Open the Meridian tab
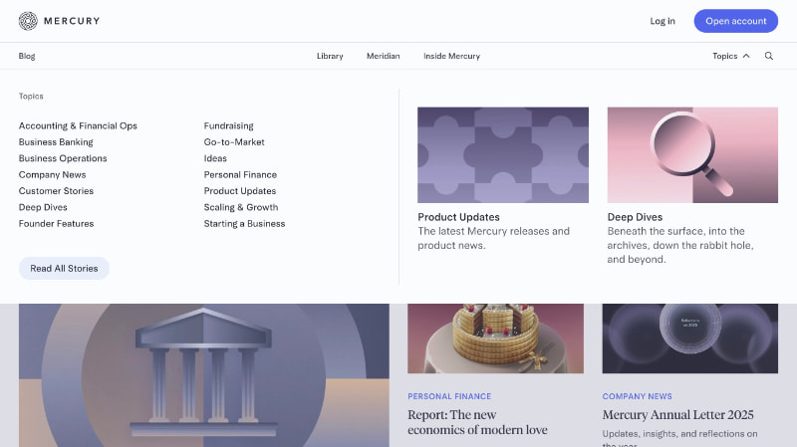Image resolution: width=797 pixels, height=447 pixels. click(x=384, y=56)
